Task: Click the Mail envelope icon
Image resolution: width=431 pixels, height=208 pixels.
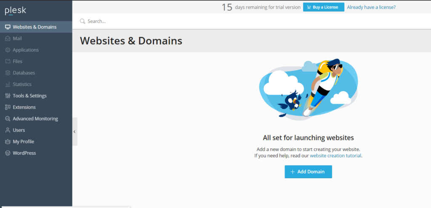Action: 8,38
